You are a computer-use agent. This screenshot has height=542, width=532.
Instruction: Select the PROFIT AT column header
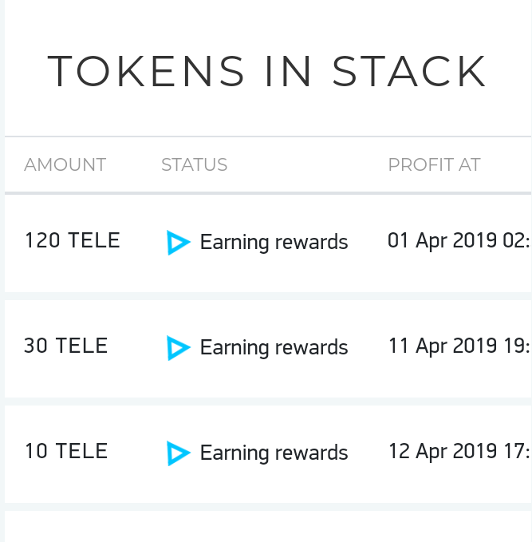tap(434, 165)
